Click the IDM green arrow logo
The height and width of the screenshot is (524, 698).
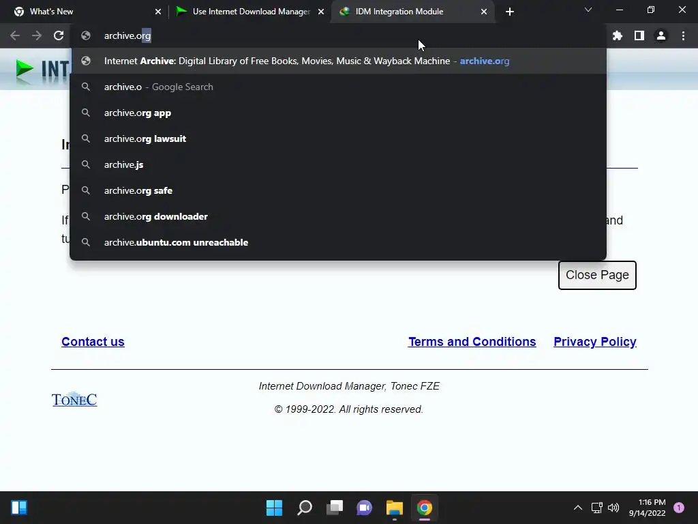(x=25, y=70)
